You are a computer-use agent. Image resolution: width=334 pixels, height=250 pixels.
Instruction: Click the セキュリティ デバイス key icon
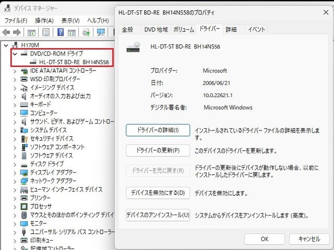[x=25, y=139]
